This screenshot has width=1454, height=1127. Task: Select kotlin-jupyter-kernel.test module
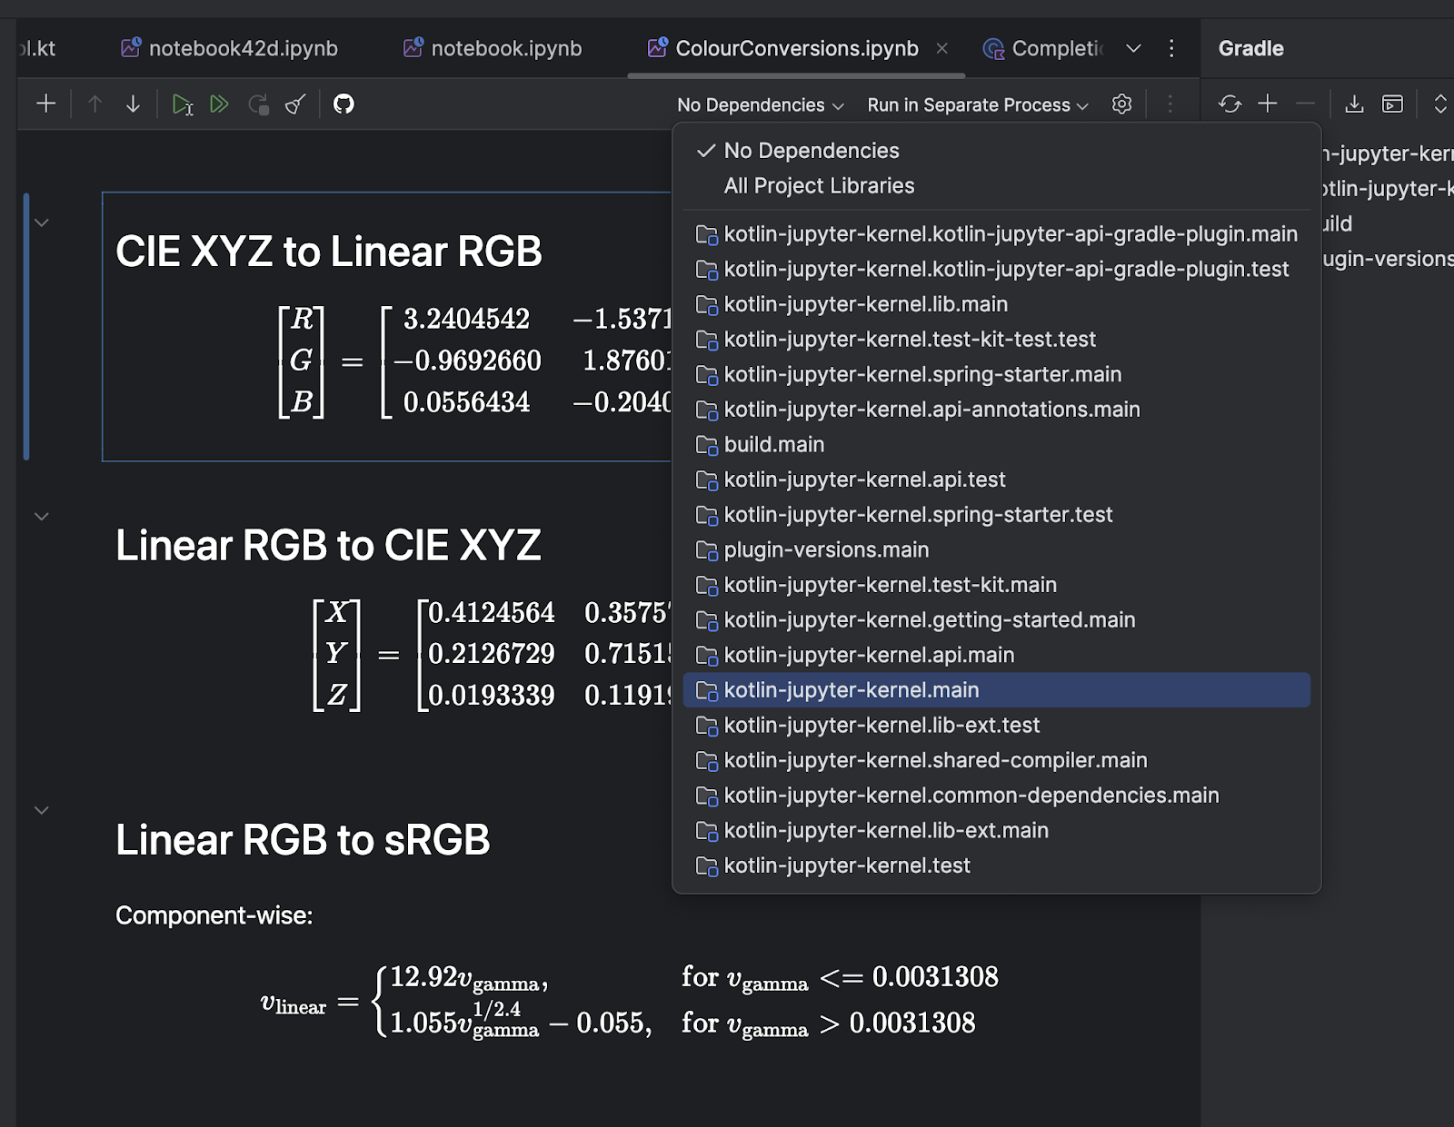[996, 866]
